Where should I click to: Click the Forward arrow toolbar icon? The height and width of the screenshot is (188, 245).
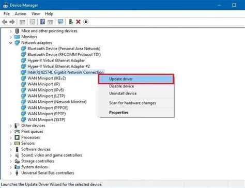12,22
